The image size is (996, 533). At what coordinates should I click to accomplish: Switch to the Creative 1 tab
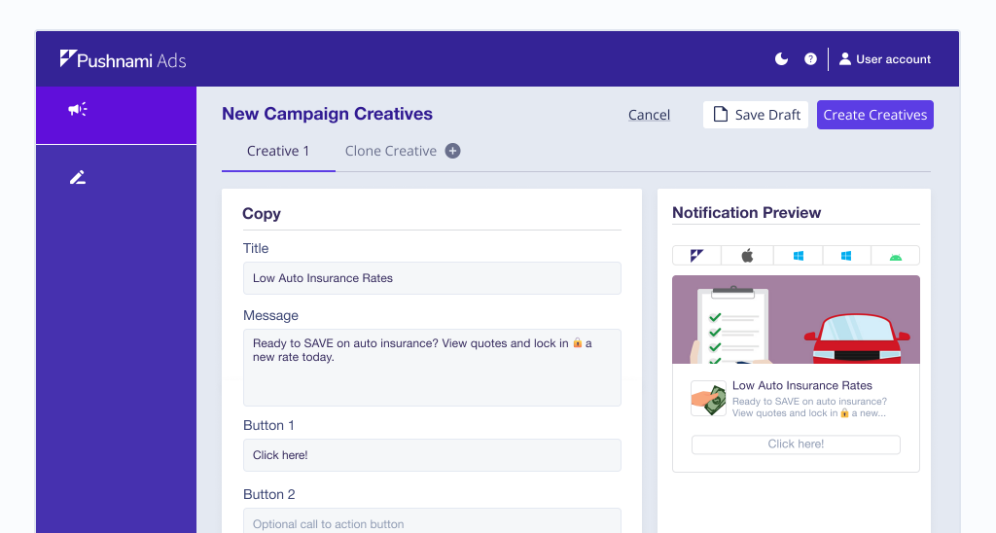pos(278,151)
